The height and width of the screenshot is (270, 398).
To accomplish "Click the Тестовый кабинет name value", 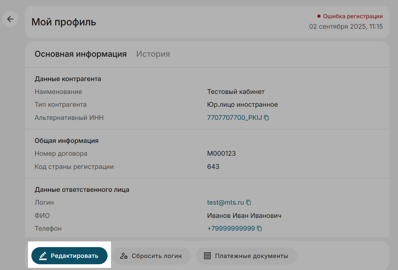I will click(236, 92).
